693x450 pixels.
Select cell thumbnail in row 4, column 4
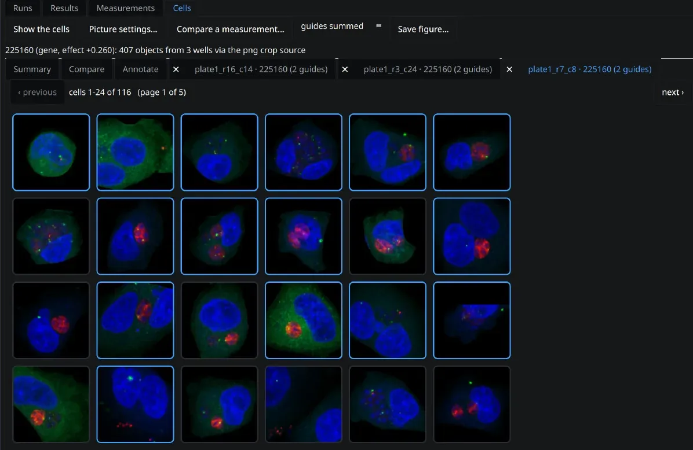coord(304,404)
